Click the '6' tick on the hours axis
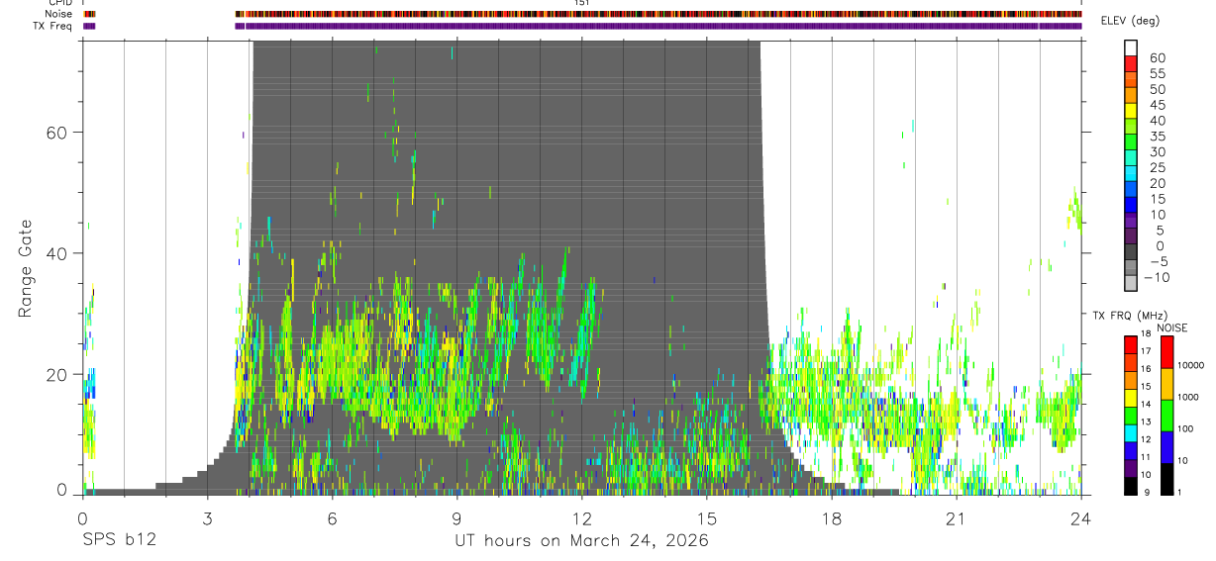Screen dimensions: 1216x561 click(x=332, y=517)
